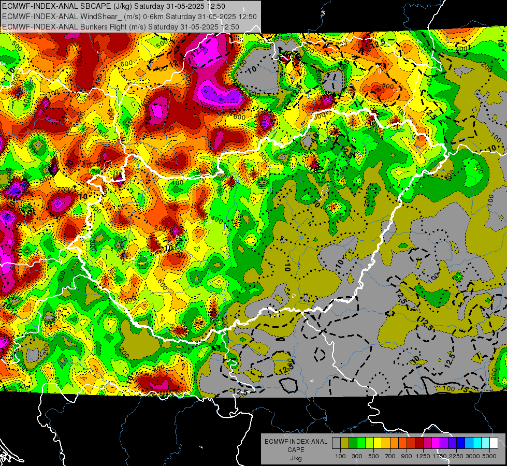The width and height of the screenshot is (507, 466).
Task: Pick the lime yellow-green legend swatch
Action: 370,443
